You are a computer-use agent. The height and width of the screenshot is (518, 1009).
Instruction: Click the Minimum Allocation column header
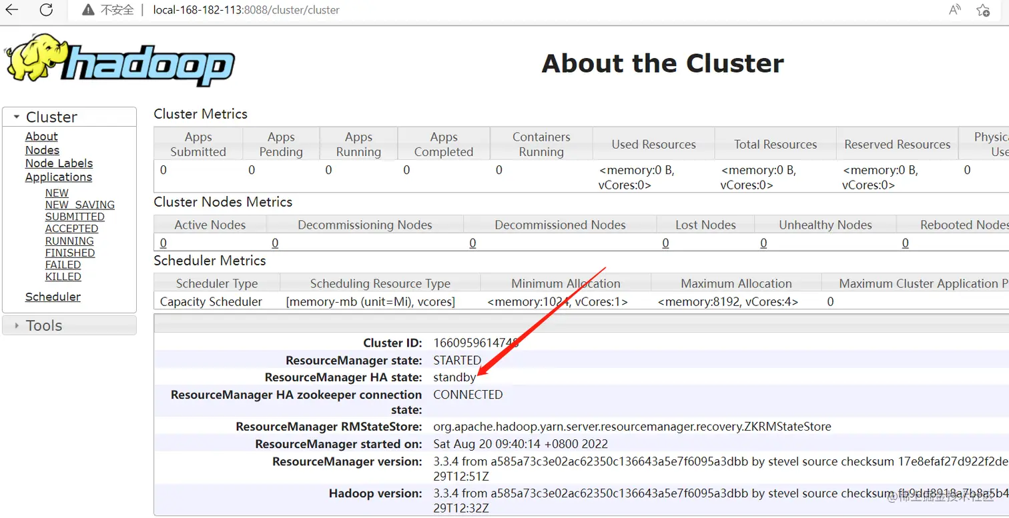tap(565, 283)
